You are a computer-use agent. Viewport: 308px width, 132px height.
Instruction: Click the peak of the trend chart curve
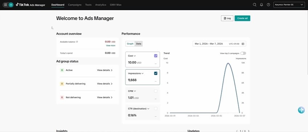click(x=228, y=63)
